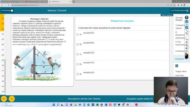Go to previous question with yellow back arrow

tap(4, 99)
